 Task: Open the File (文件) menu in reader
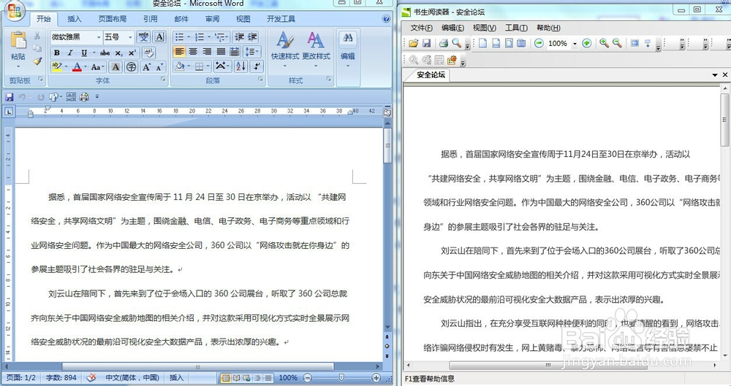click(421, 28)
